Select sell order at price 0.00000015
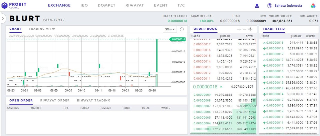This screenshot has height=136, width=320. point(223,56)
